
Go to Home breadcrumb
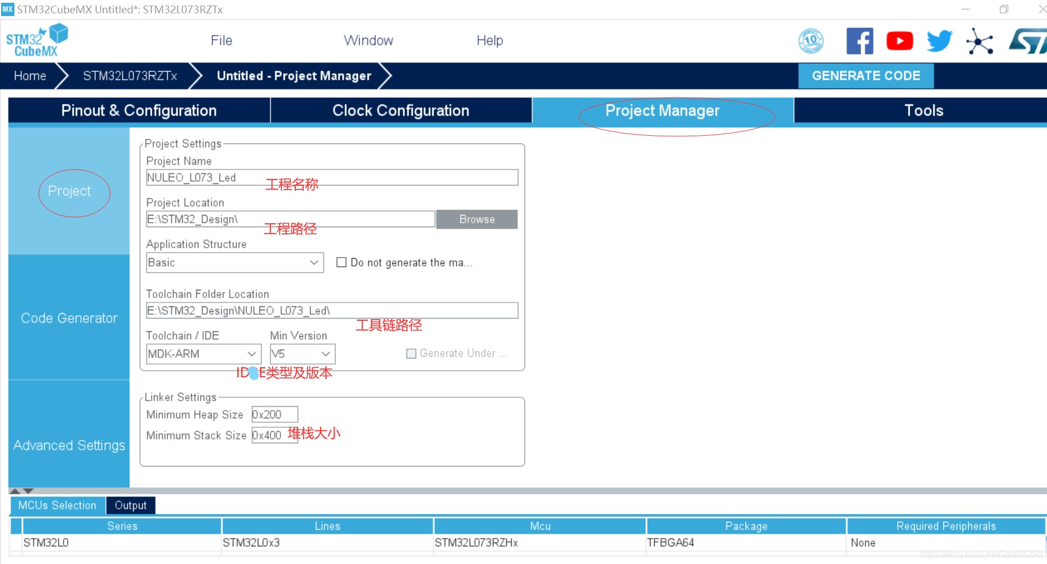pyautogui.click(x=30, y=76)
